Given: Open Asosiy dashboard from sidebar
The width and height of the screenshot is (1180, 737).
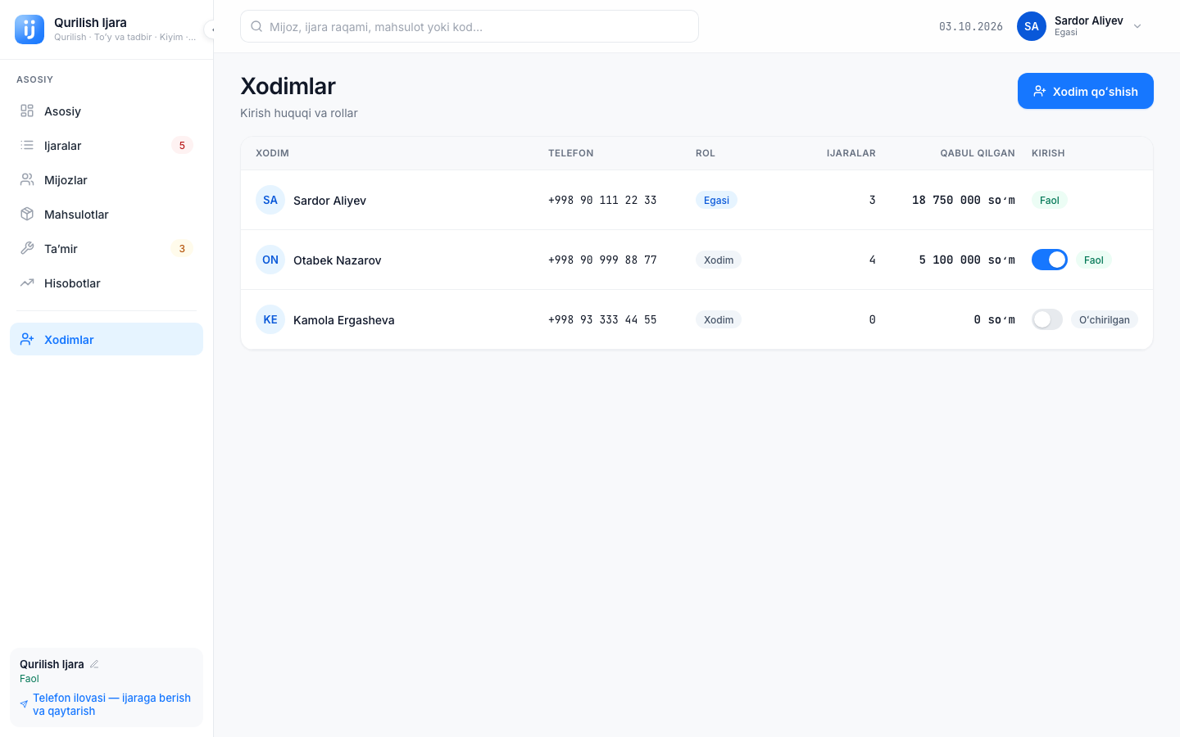Looking at the screenshot, I should pyautogui.click(x=107, y=111).
